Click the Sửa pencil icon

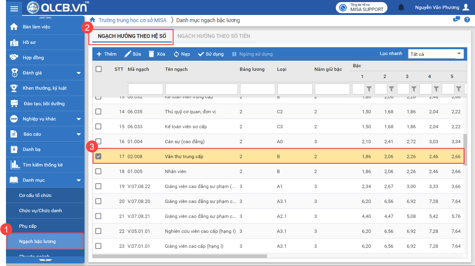coord(128,54)
